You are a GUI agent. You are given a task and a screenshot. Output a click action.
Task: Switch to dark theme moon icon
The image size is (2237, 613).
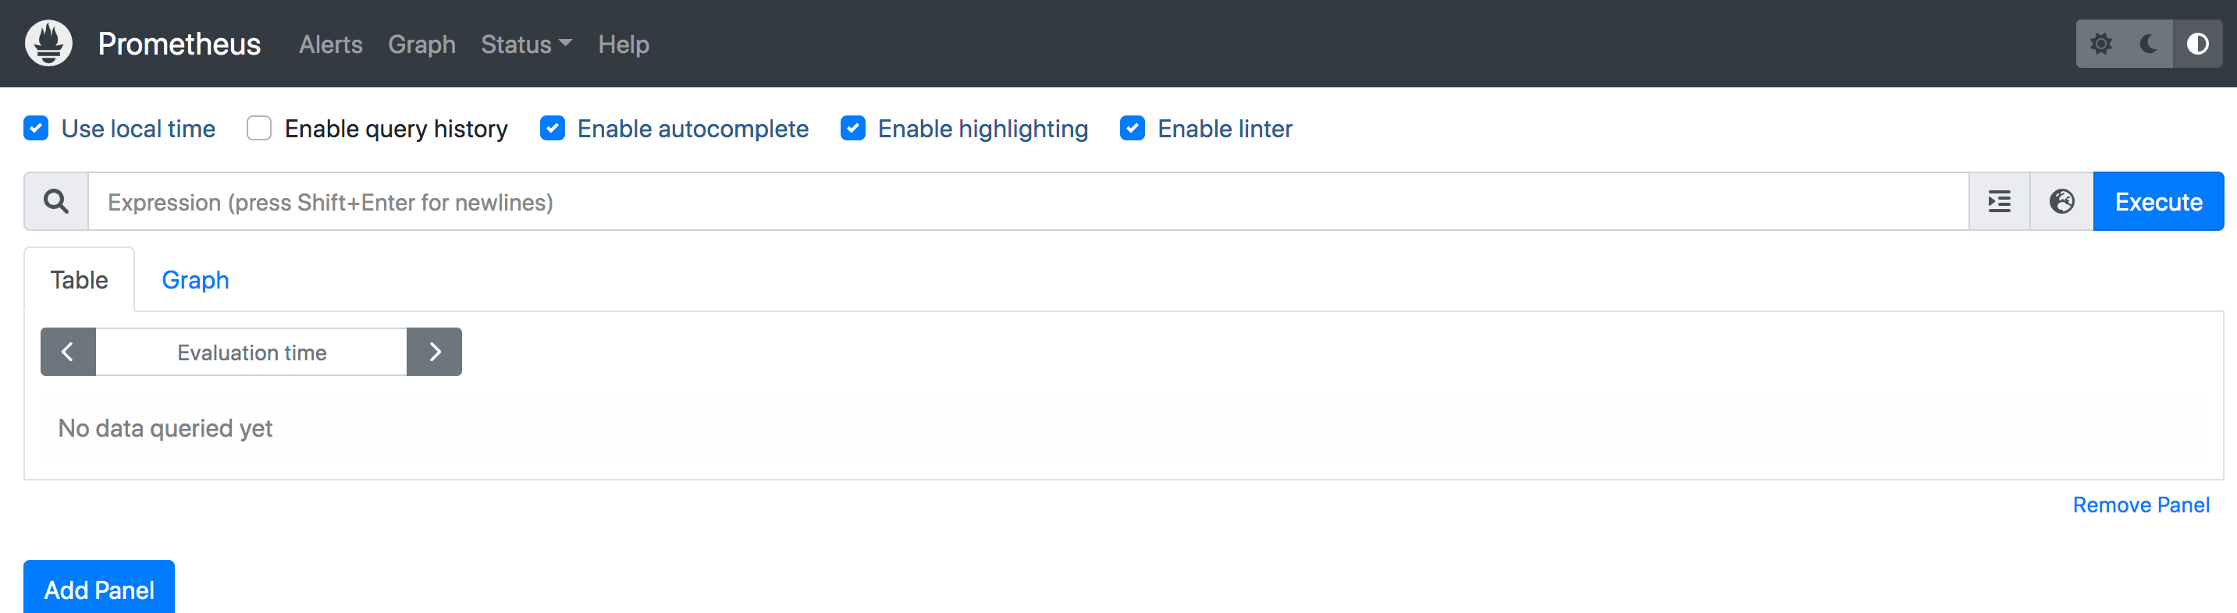coord(2150,44)
